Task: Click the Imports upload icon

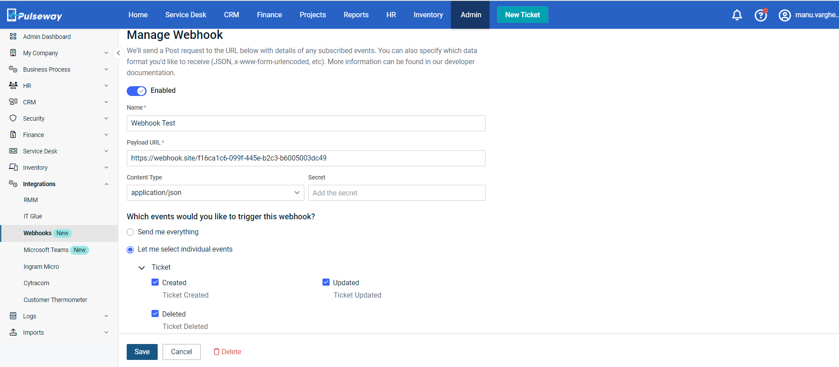Action: pos(13,333)
